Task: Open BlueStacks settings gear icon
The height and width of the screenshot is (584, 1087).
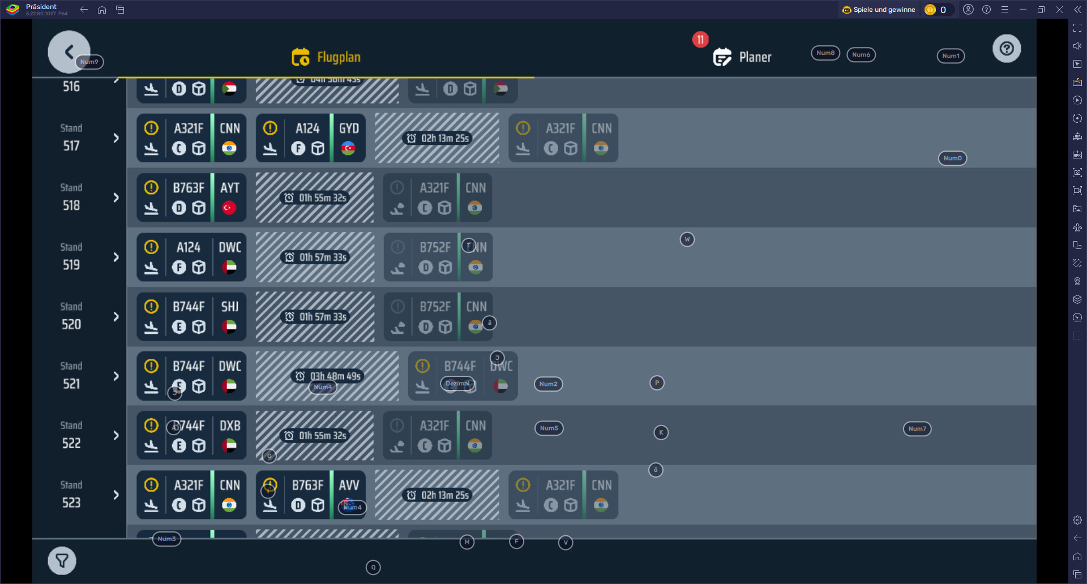Action: 1077,520
